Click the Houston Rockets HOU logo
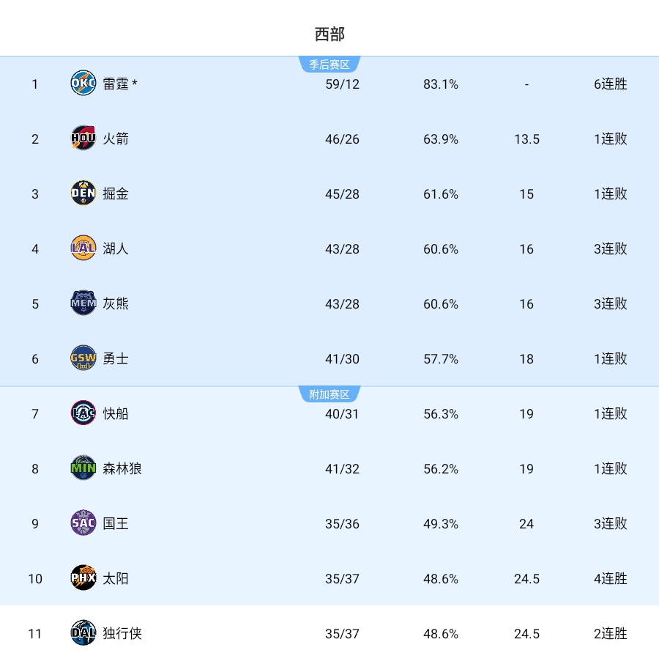 click(83, 139)
